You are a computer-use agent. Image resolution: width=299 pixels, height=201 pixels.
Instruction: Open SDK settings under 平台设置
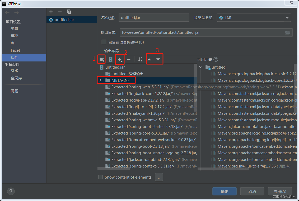coord(15,70)
